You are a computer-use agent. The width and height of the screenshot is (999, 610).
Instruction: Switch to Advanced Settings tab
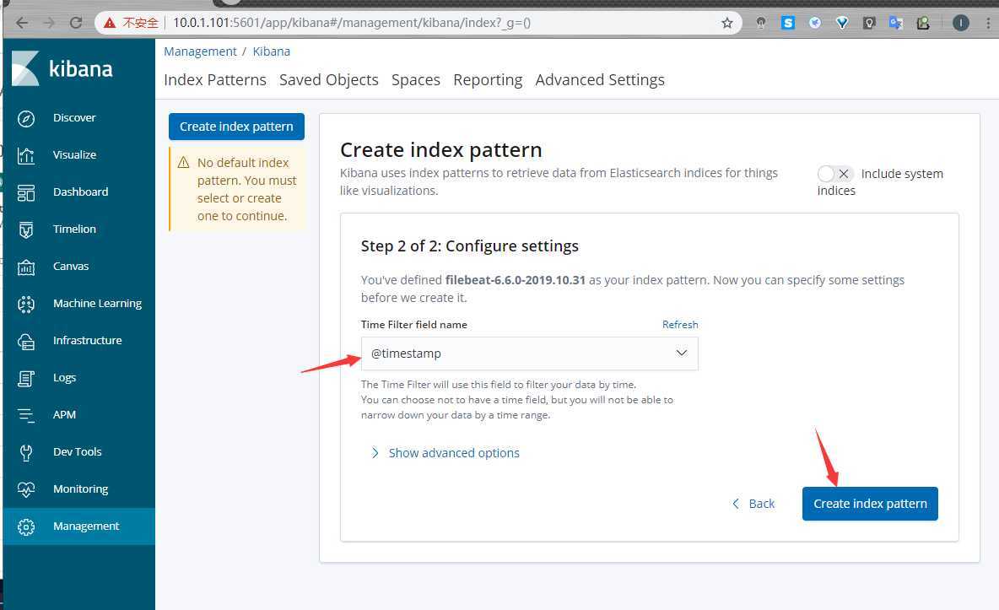tap(600, 79)
